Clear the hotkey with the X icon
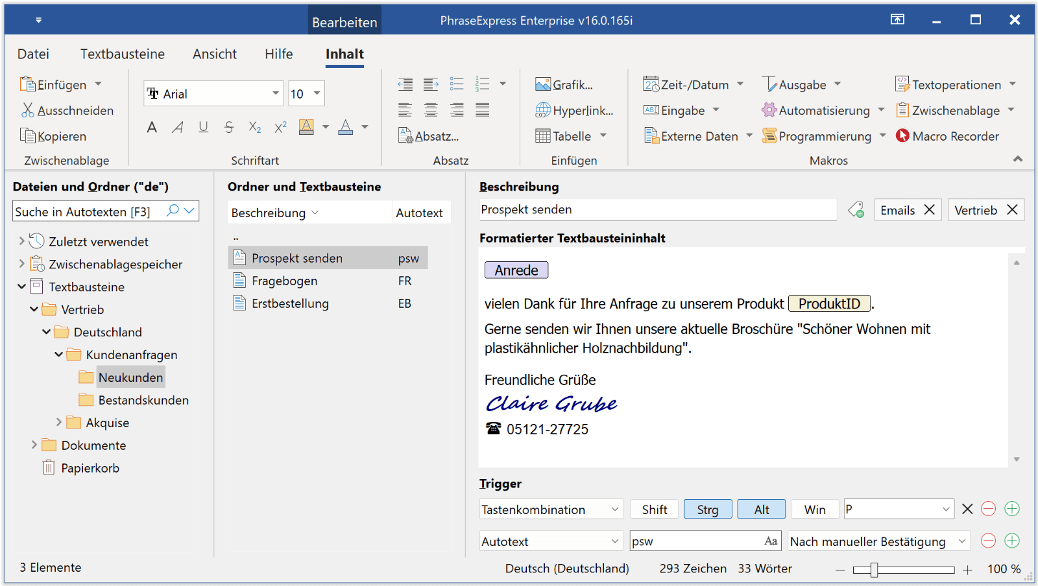Screen dimensions: 1038x586 [x=967, y=509]
